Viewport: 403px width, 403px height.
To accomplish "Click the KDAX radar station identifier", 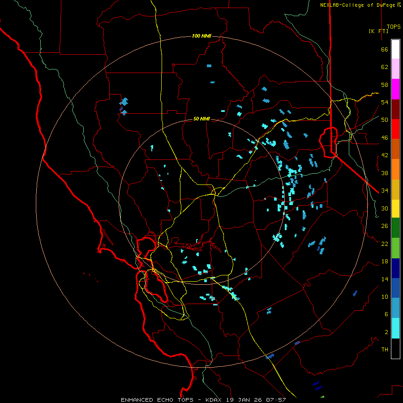I will coord(214,400).
